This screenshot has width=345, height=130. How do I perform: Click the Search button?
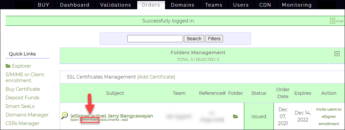(194, 39)
